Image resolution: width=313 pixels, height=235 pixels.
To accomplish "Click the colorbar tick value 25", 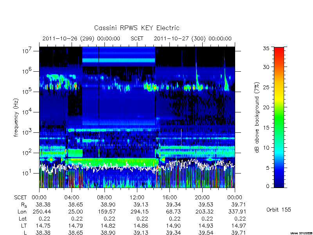I will point(266,87).
